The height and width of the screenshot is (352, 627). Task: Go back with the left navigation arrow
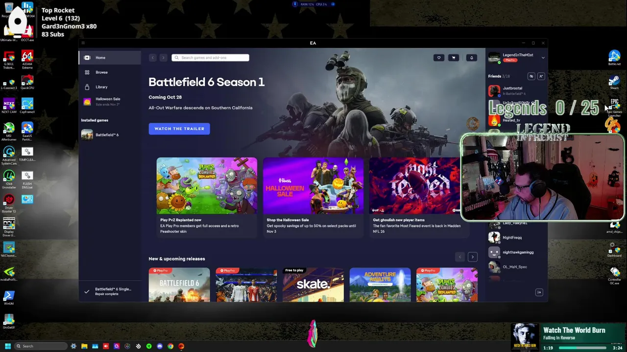tap(152, 58)
